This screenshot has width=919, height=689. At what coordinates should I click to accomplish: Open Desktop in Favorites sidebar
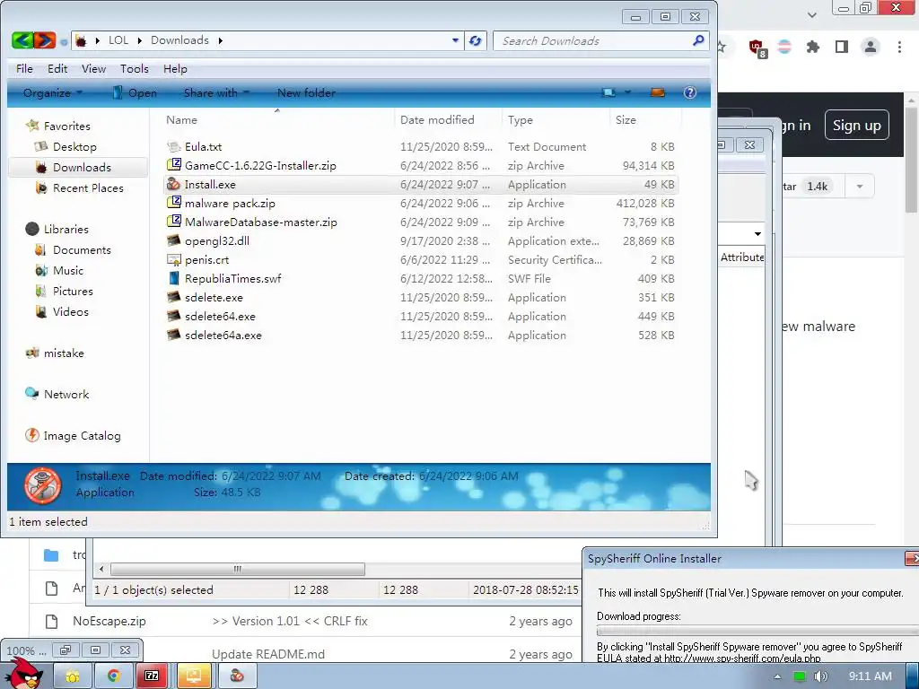(74, 146)
